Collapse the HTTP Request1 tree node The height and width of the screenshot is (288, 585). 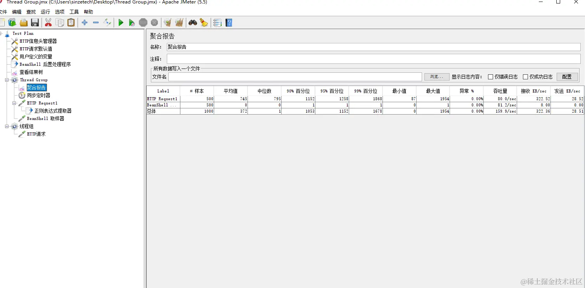coord(14,103)
